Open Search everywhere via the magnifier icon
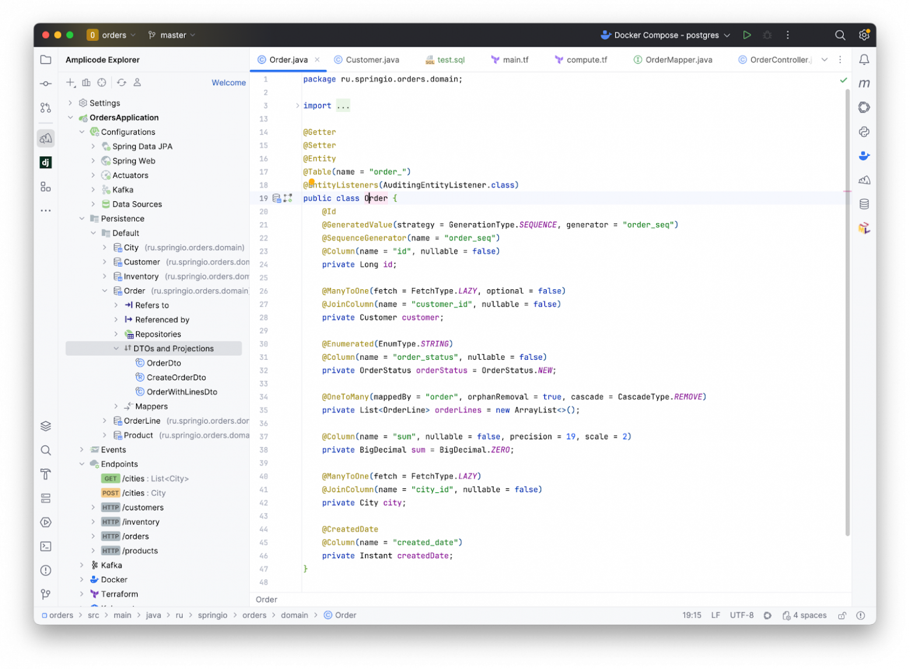 coord(841,35)
